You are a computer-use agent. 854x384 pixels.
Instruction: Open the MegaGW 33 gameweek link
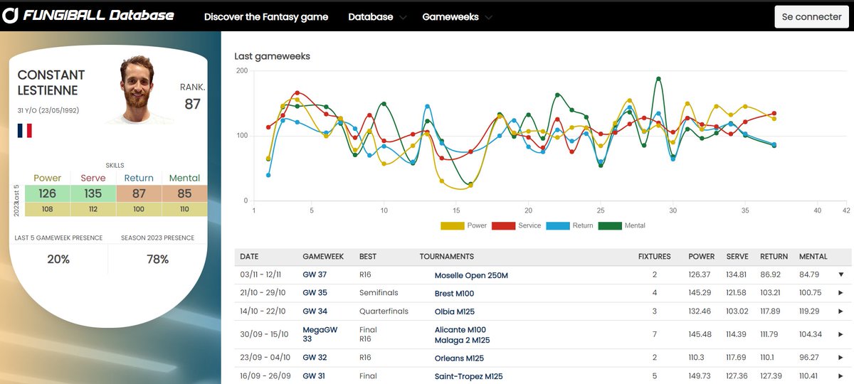[320, 334]
